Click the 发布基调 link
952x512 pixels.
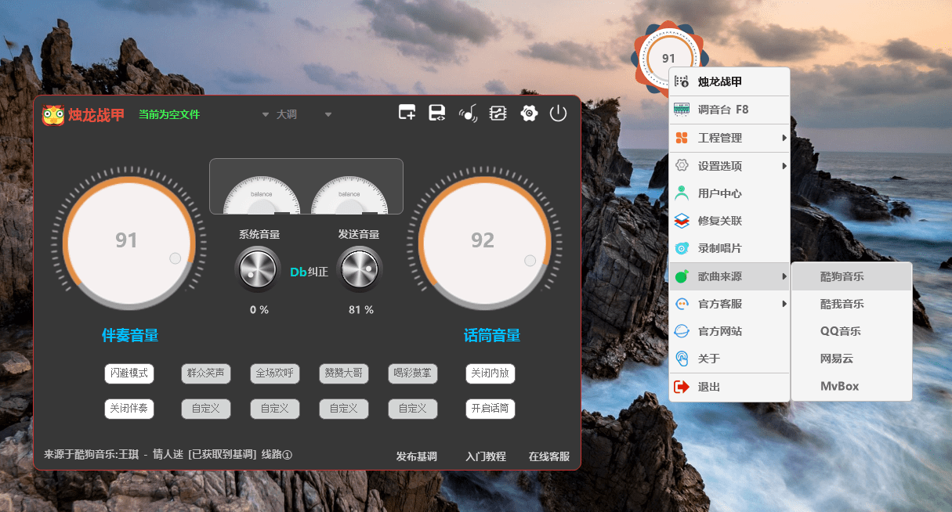click(x=417, y=456)
